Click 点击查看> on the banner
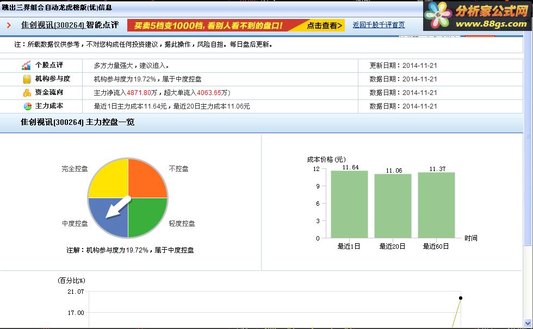 pos(324,26)
